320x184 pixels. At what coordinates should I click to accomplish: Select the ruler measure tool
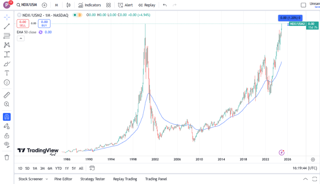(7, 95)
